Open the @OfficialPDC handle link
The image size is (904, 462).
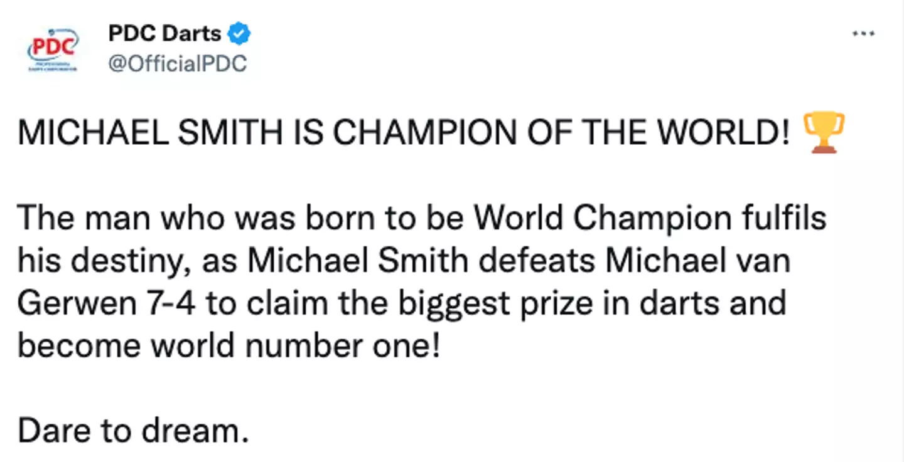point(178,63)
